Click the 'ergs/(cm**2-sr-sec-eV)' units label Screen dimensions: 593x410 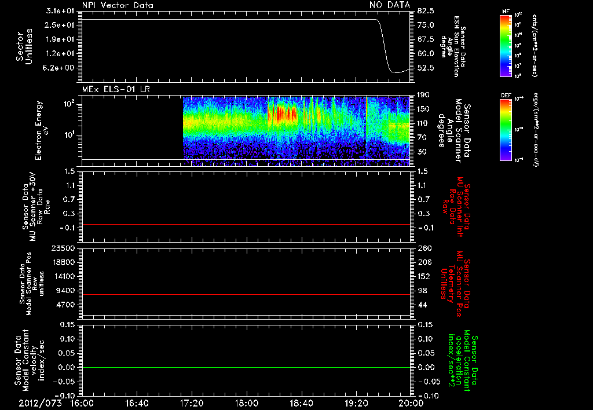pyautogui.click(x=536, y=129)
